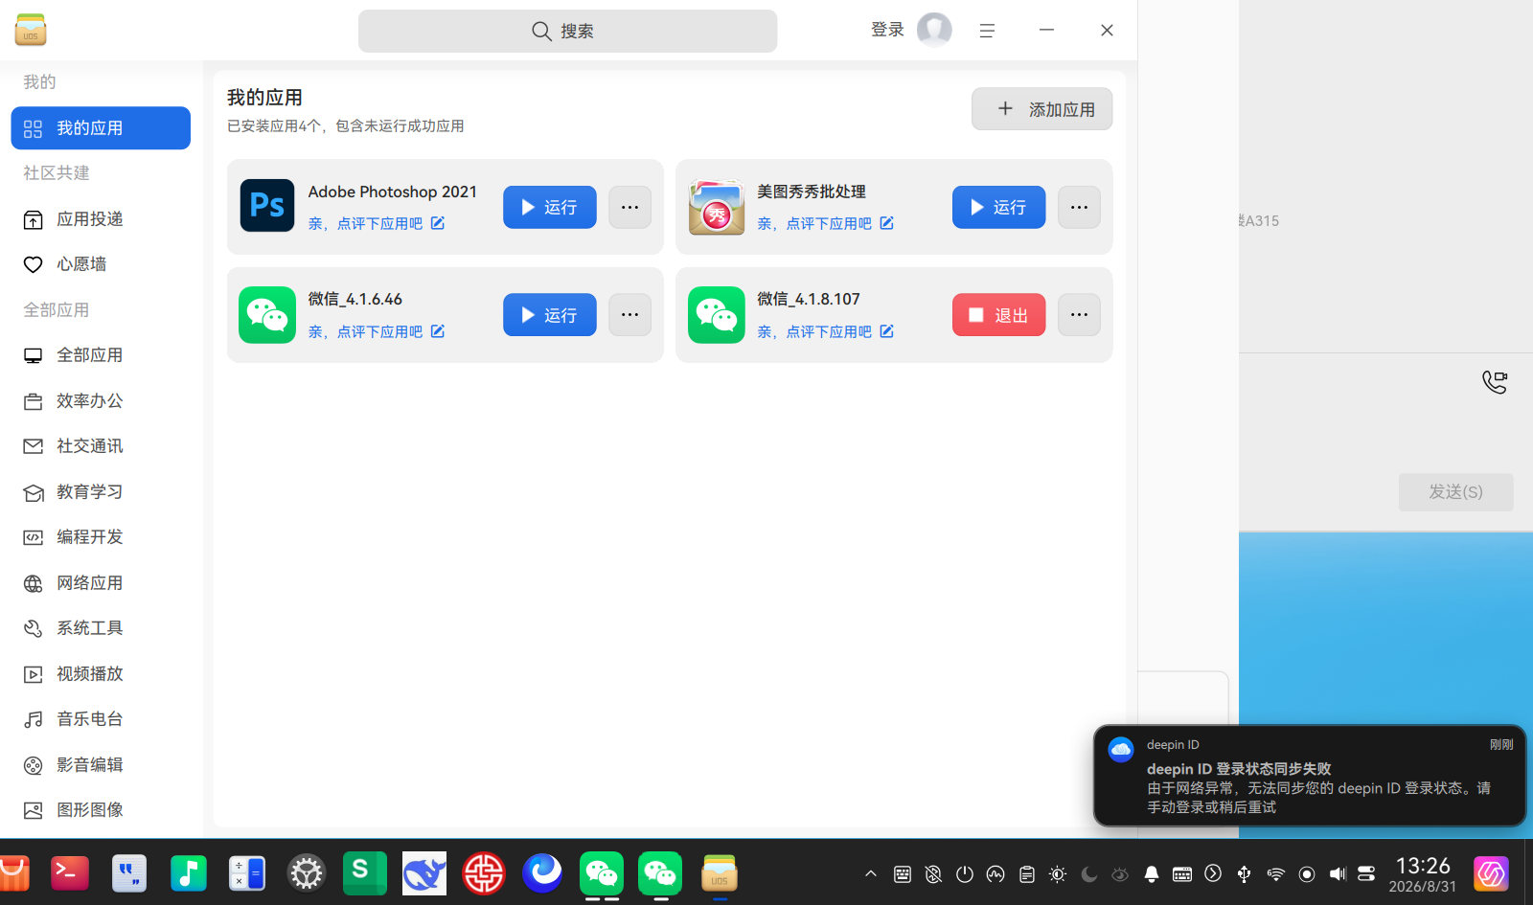Open the Adobe Photoshop 2021 app icon
1533x905 pixels.
click(267, 206)
